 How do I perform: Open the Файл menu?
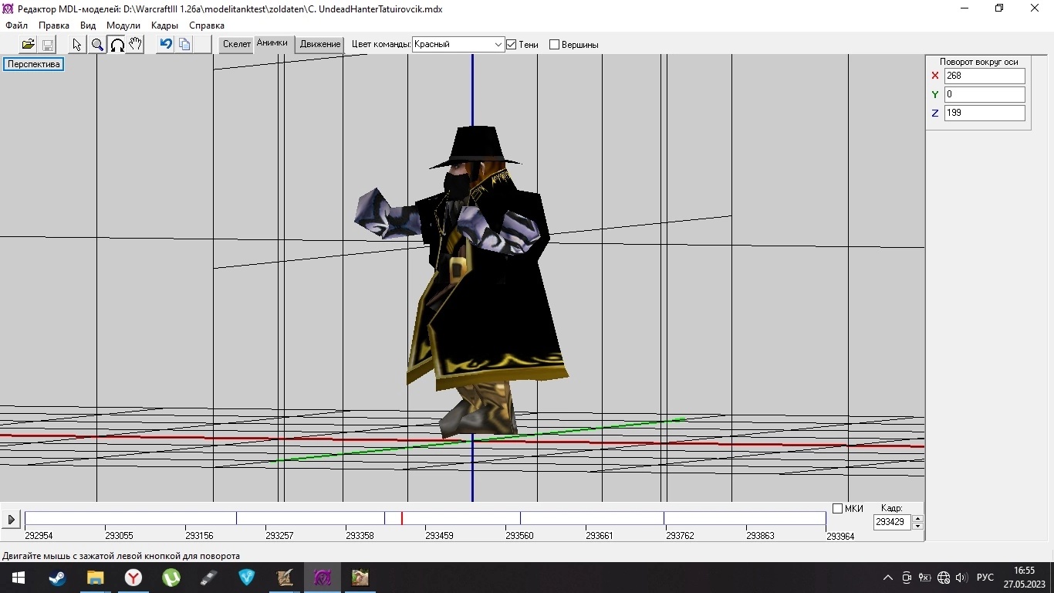point(16,25)
